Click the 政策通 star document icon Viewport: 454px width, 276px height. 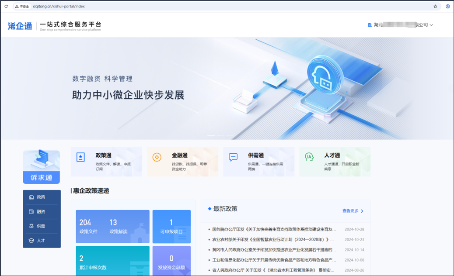click(x=80, y=157)
